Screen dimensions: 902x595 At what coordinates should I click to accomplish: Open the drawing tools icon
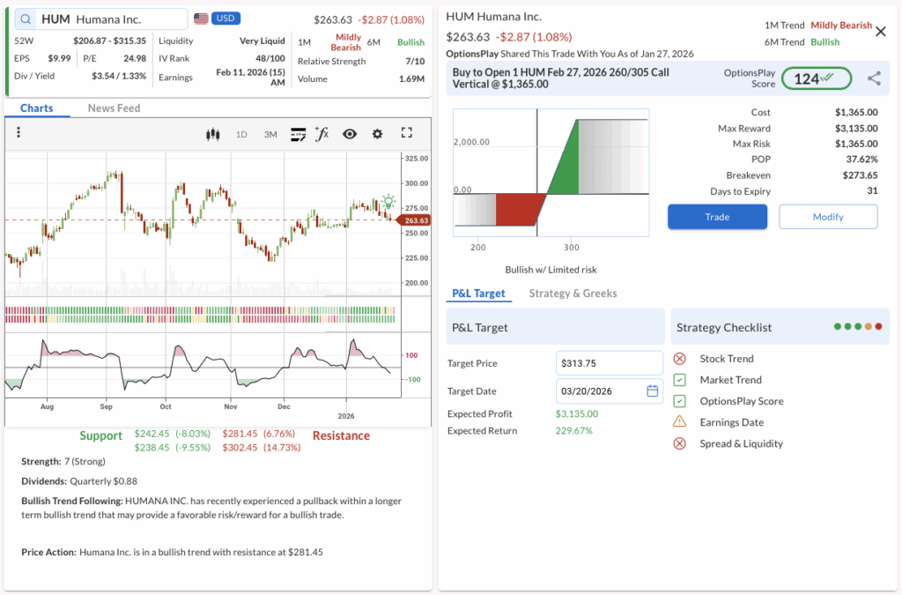coord(298,134)
